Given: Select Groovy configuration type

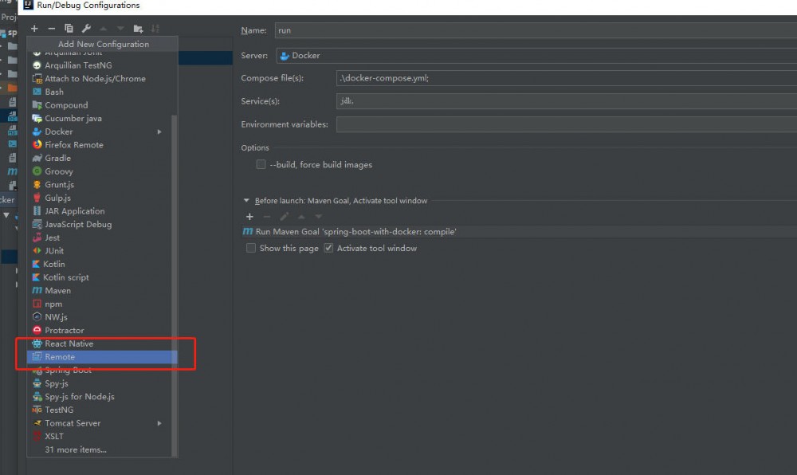Looking at the screenshot, I should (102, 171).
